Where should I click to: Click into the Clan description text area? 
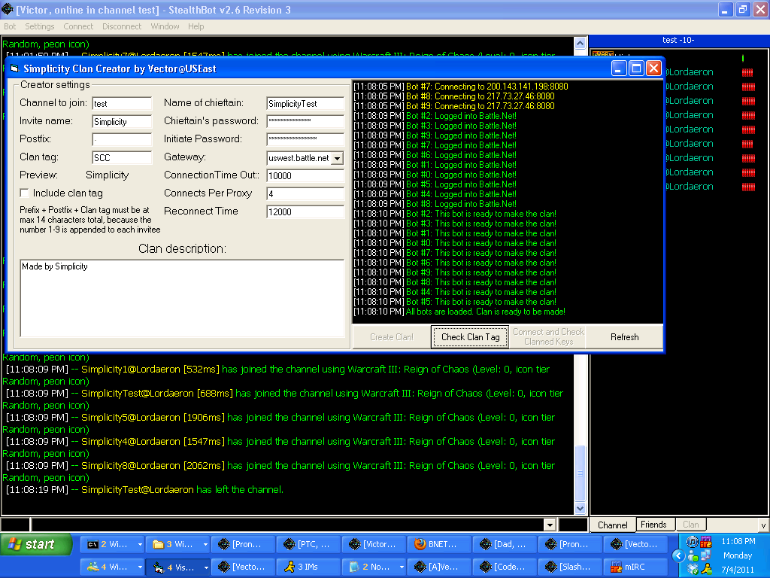[x=182, y=298]
